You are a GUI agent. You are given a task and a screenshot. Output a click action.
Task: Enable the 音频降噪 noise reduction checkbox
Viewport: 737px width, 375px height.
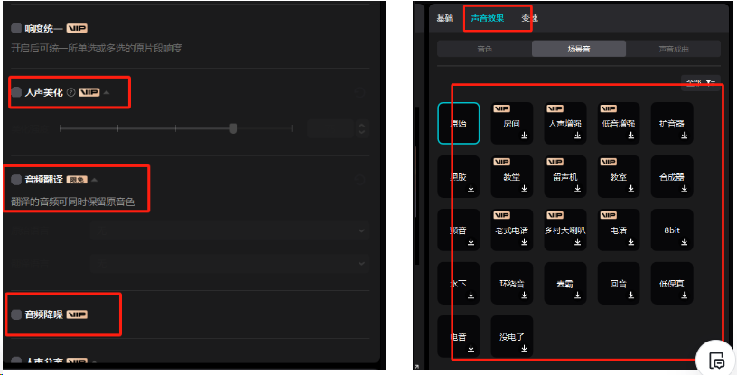click(16, 314)
